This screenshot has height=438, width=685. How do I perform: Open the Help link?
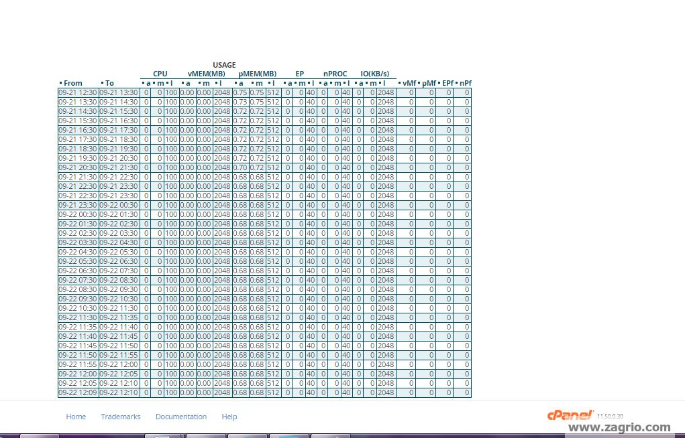tap(229, 416)
